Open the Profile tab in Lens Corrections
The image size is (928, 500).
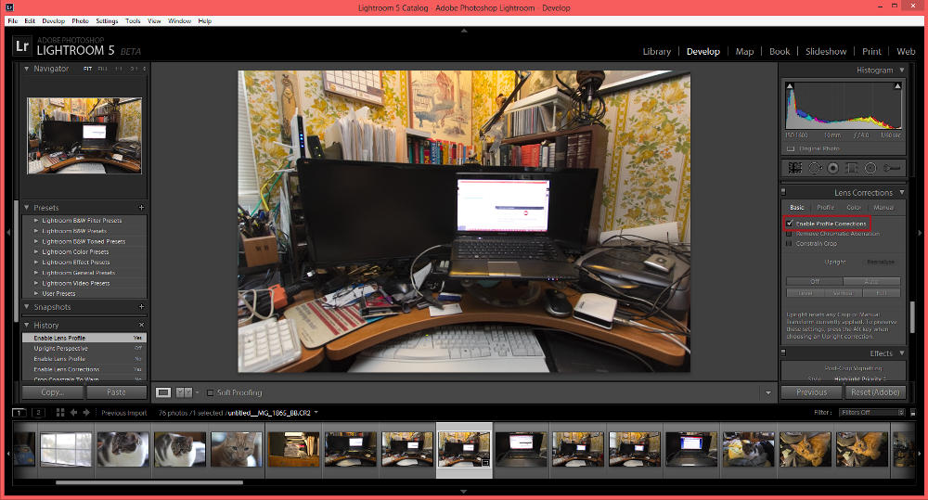[826, 207]
